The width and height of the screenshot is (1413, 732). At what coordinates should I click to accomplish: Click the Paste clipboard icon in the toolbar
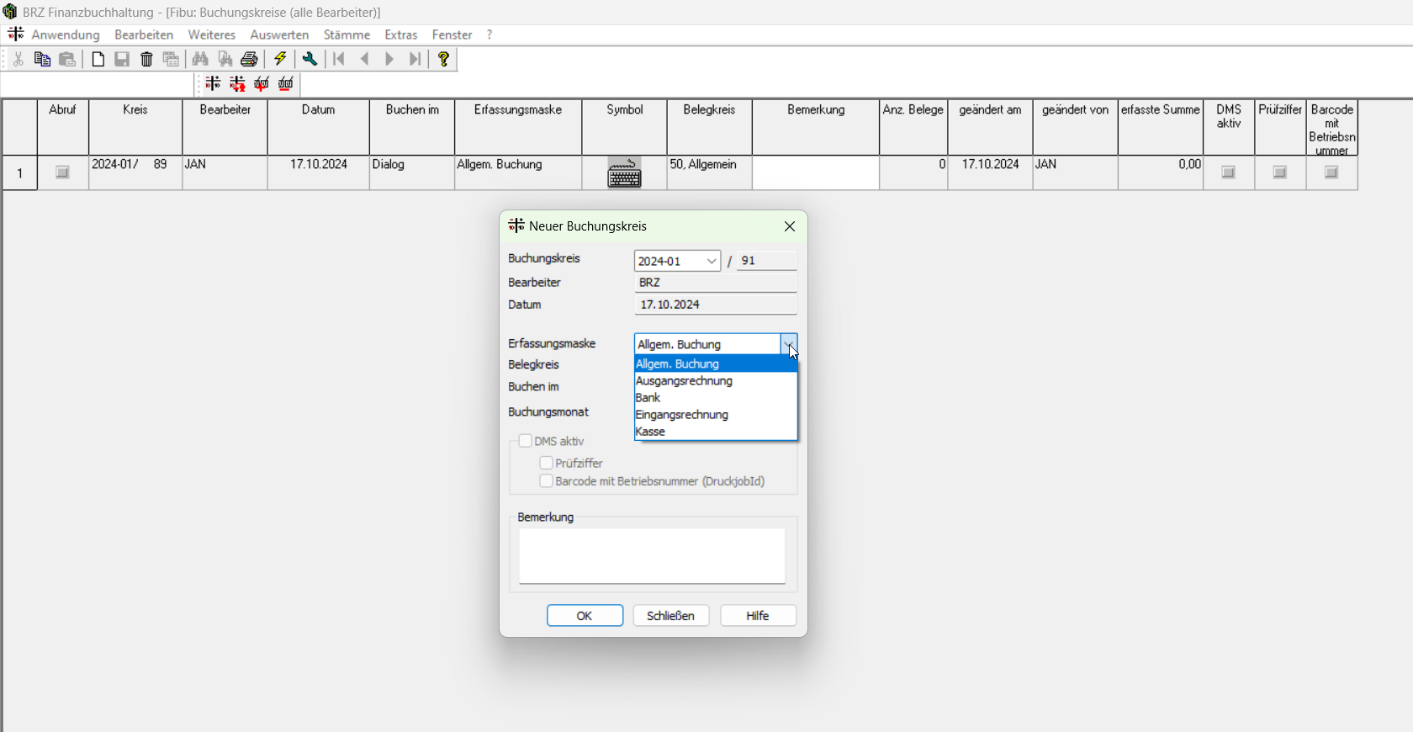pyautogui.click(x=68, y=60)
